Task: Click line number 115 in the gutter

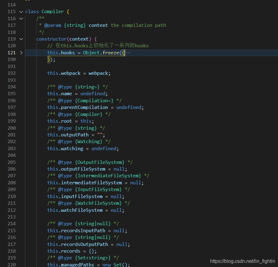Action: 12,12
